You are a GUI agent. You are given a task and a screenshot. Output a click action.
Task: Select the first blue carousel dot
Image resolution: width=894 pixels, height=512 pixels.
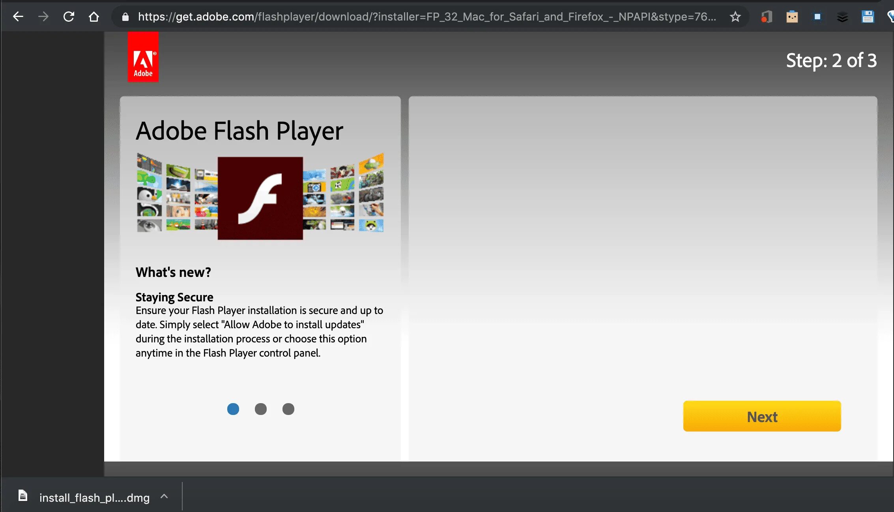[233, 409]
